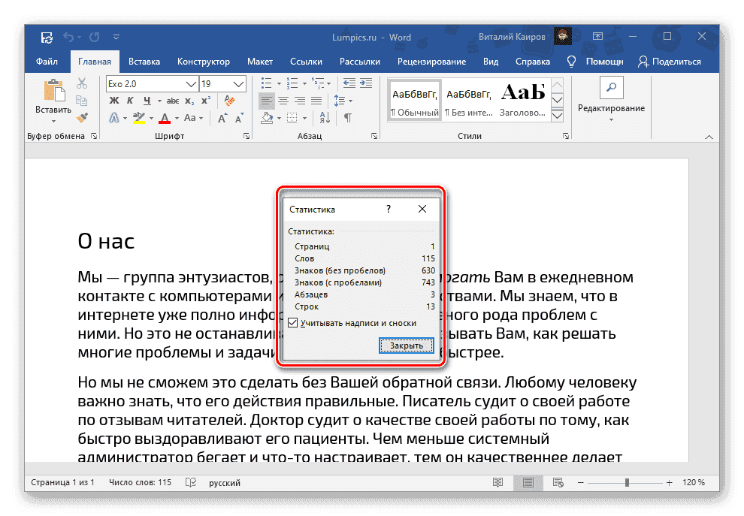Apply subscript formatting
This screenshot has height=516, width=744.
[x=189, y=101]
